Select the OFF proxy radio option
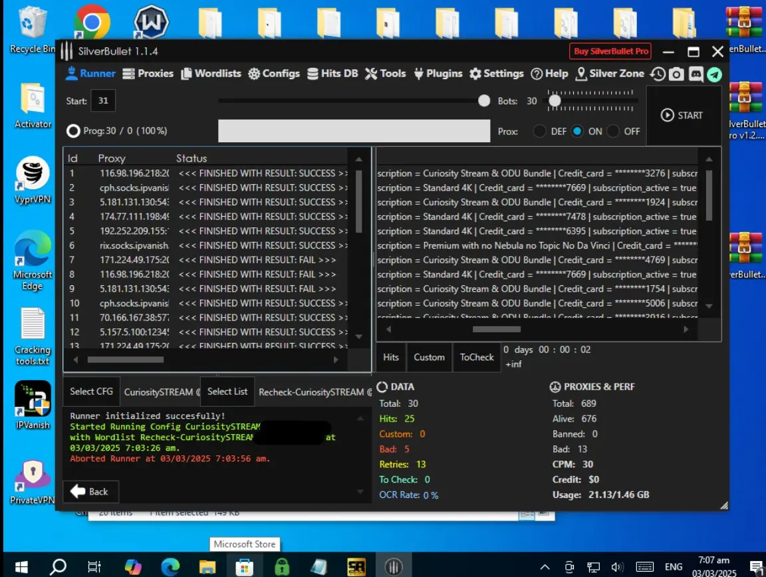 pyautogui.click(x=613, y=131)
